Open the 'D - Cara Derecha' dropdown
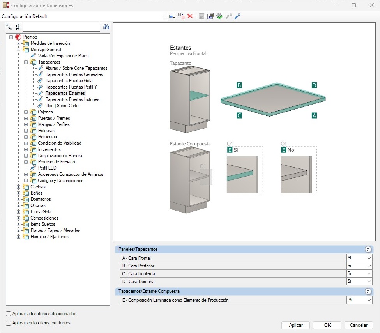The height and width of the screenshot is (333, 380). 369,281
